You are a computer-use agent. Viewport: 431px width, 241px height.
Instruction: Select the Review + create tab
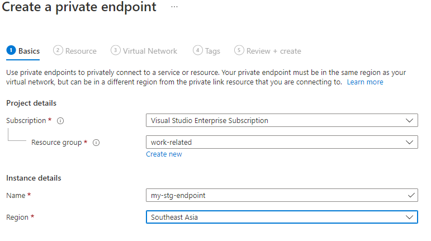[x=273, y=51]
